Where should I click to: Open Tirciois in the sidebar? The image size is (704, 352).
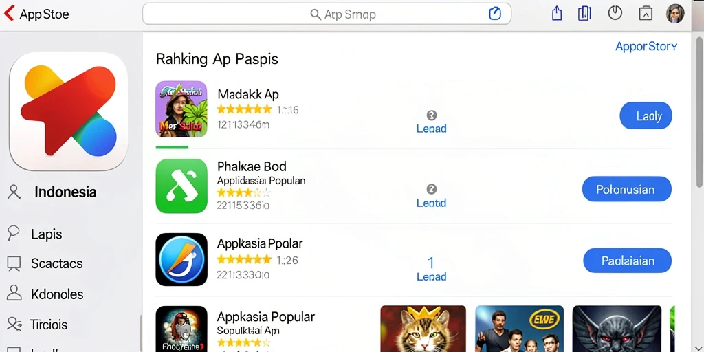point(49,324)
